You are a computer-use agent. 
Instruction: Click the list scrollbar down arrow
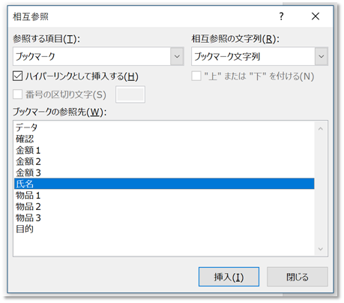pos(321,249)
